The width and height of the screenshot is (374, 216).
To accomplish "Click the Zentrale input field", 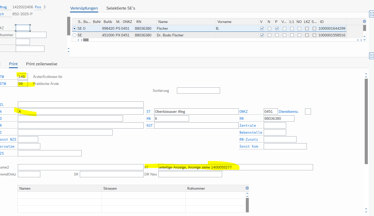I will click(275, 125).
